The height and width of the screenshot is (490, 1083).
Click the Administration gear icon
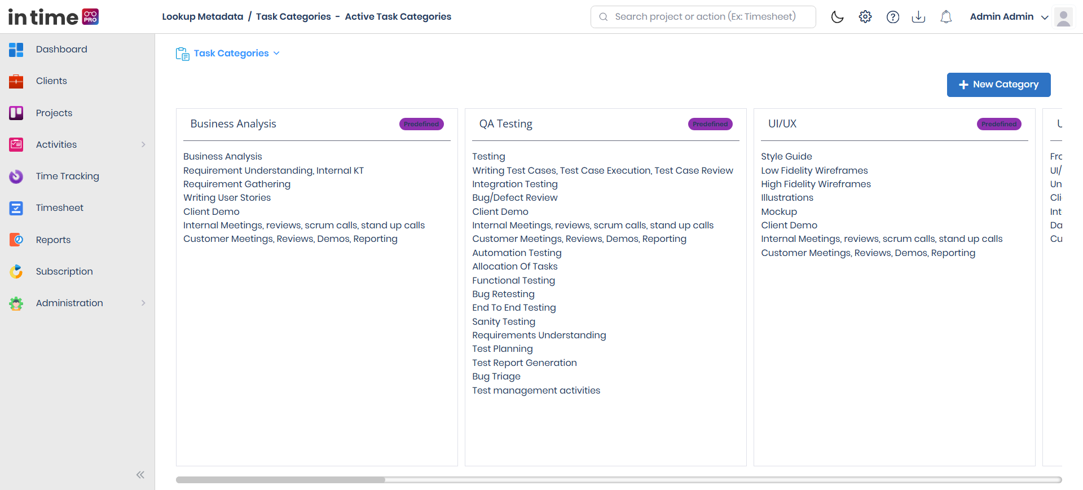16,303
